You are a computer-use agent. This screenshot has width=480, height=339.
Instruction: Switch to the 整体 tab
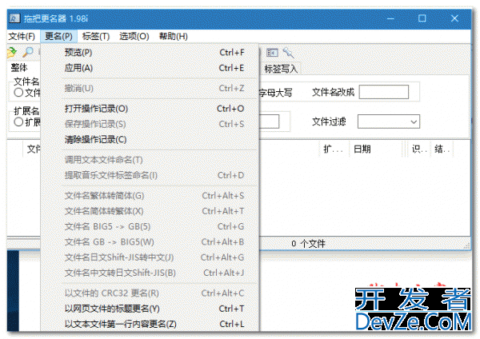19,68
